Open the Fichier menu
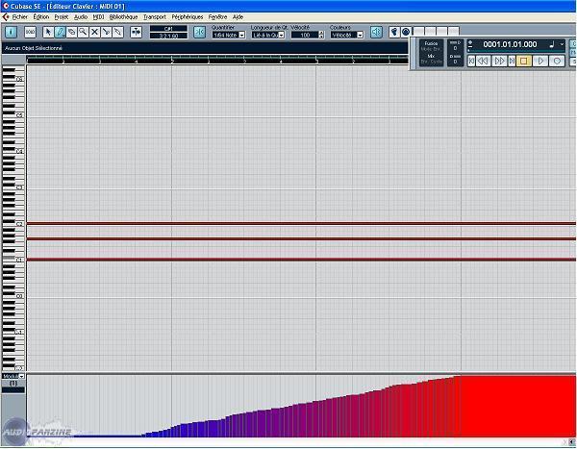Image resolution: width=577 pixels, height=449 pixels. pos(20,17)
